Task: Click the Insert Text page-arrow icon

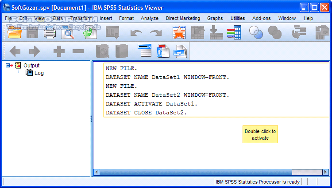Action: [180, 51]
